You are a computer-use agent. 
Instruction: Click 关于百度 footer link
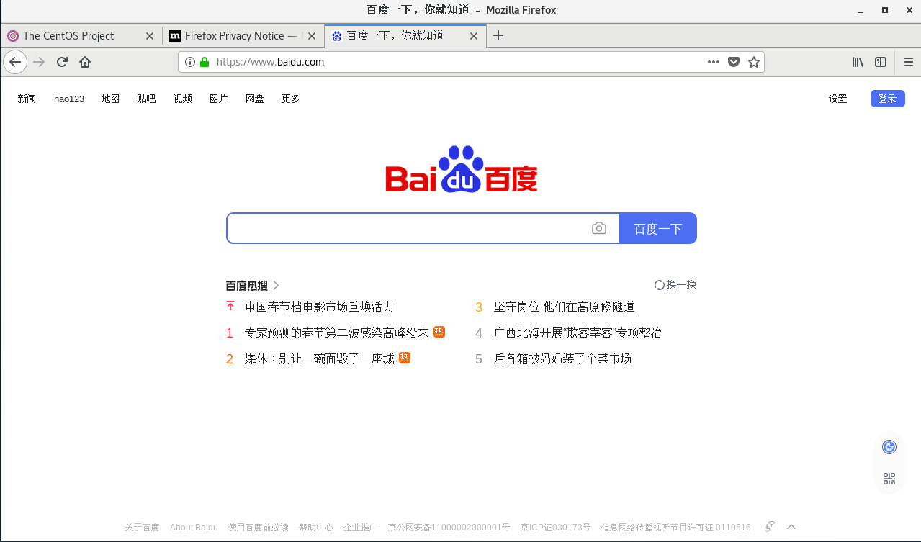[142, 528]
